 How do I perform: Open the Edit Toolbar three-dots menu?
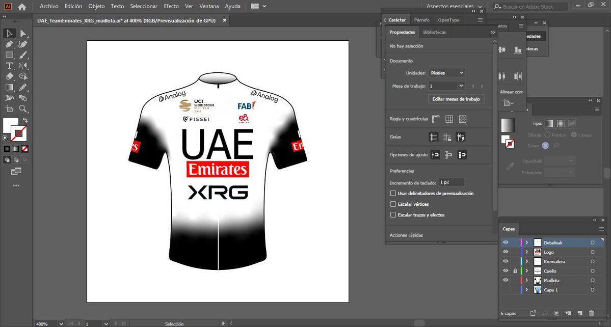tap(16, 186)
